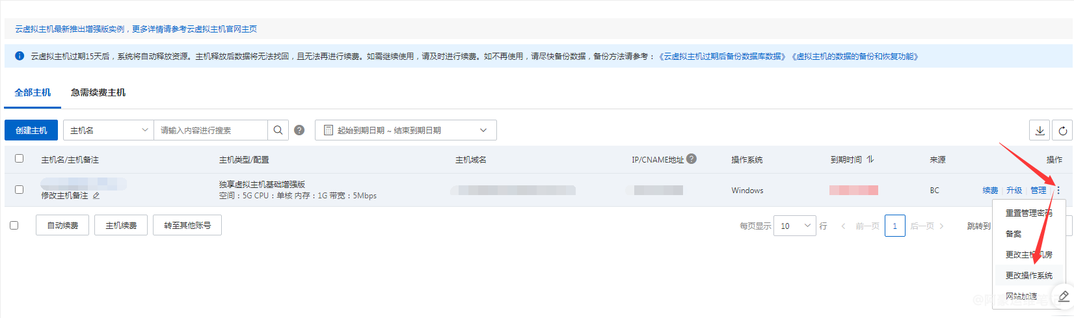This screenshot has height=318, width=1074.
Task: Click the pencil icon beside 修改主机备注
Action: pos(96,196)
